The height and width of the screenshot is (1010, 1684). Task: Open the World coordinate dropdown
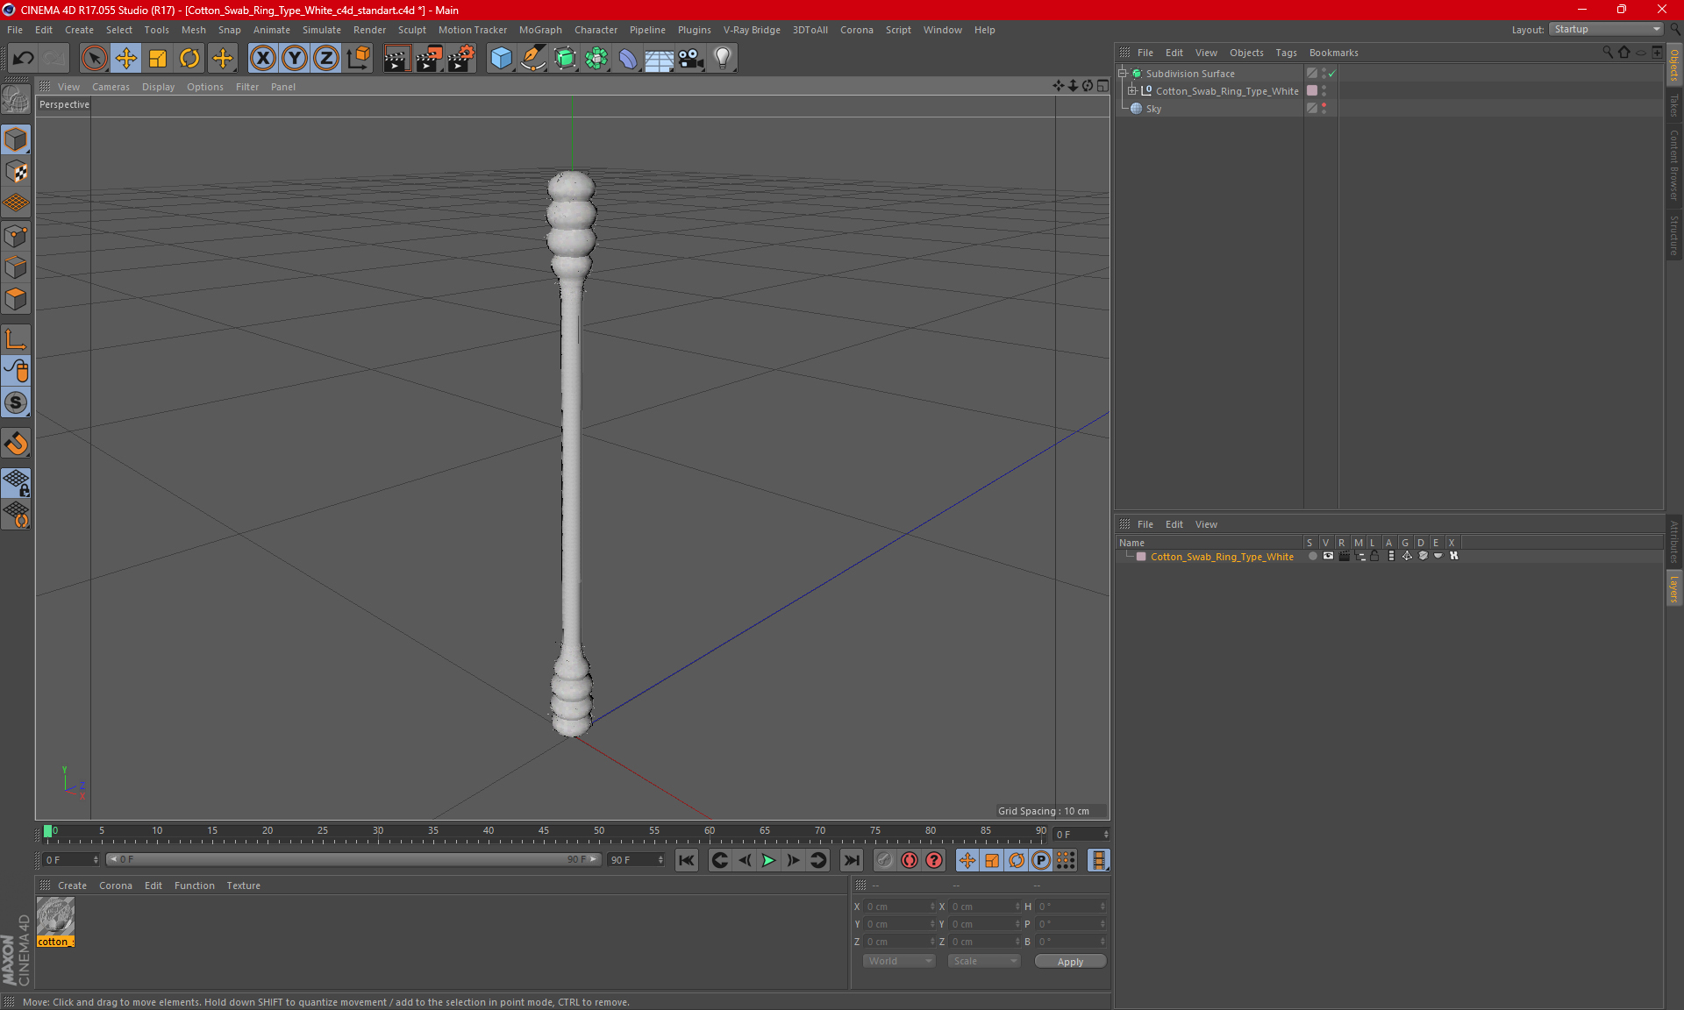coord(900,961)
